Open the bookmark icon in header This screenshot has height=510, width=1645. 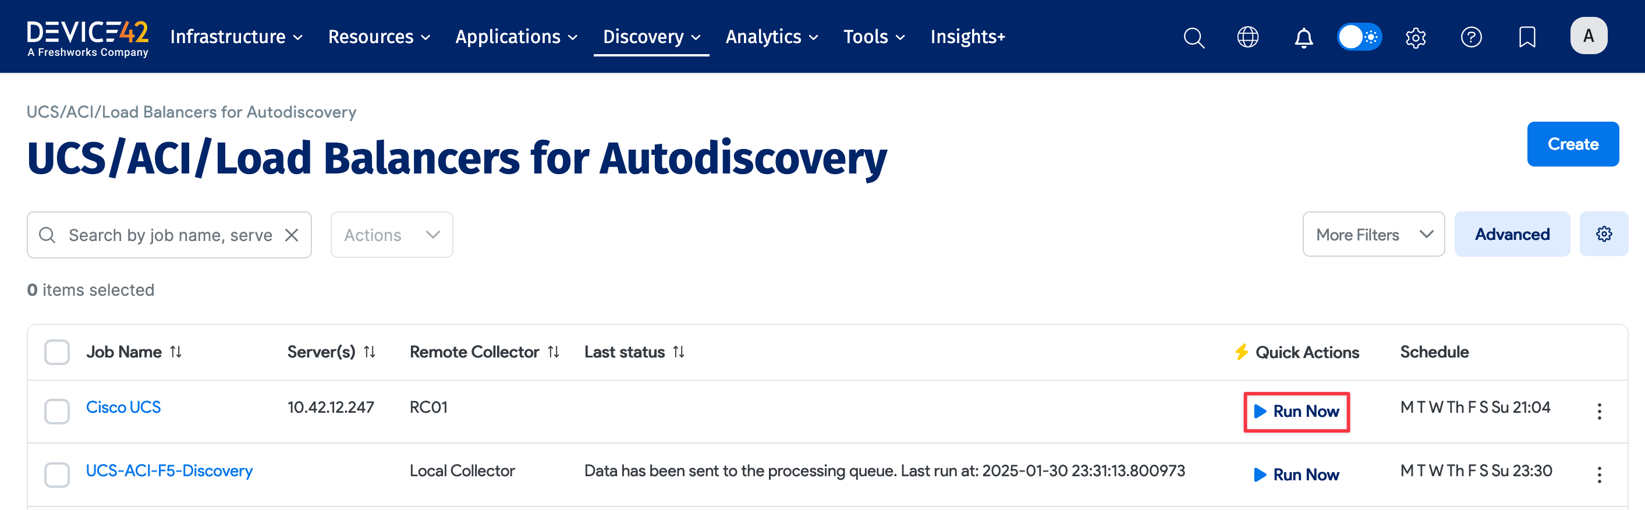(x=1526, y=38)
